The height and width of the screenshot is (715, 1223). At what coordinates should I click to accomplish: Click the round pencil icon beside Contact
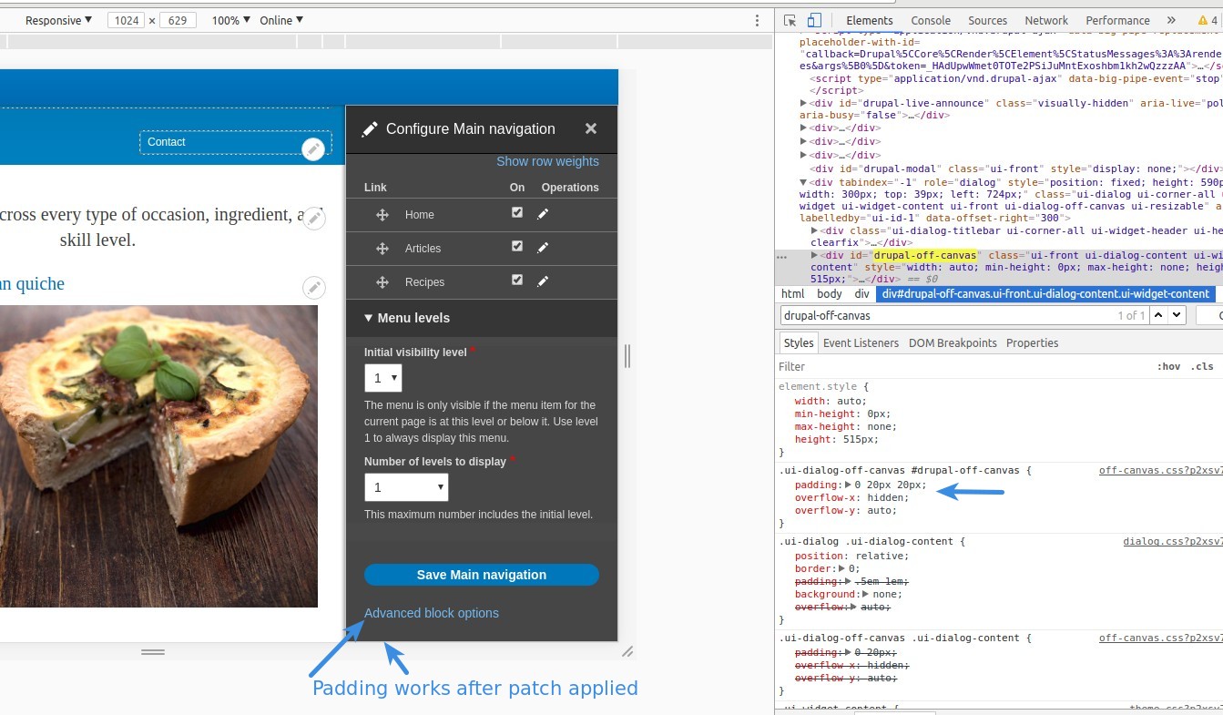[x=313, y=149]
